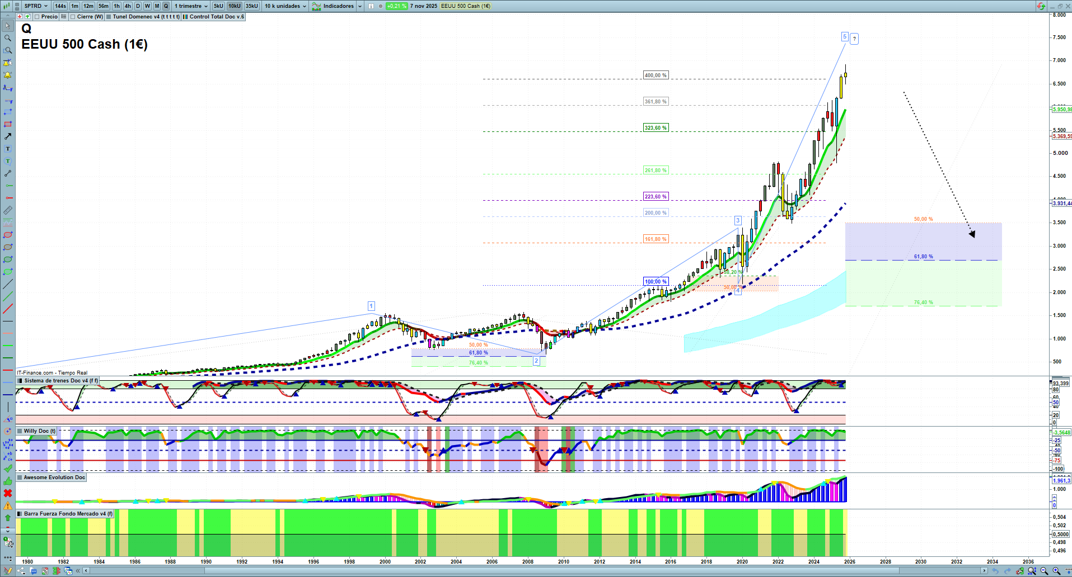Select the two-point segment tool

pyautogui.click(x=8, y=173)
